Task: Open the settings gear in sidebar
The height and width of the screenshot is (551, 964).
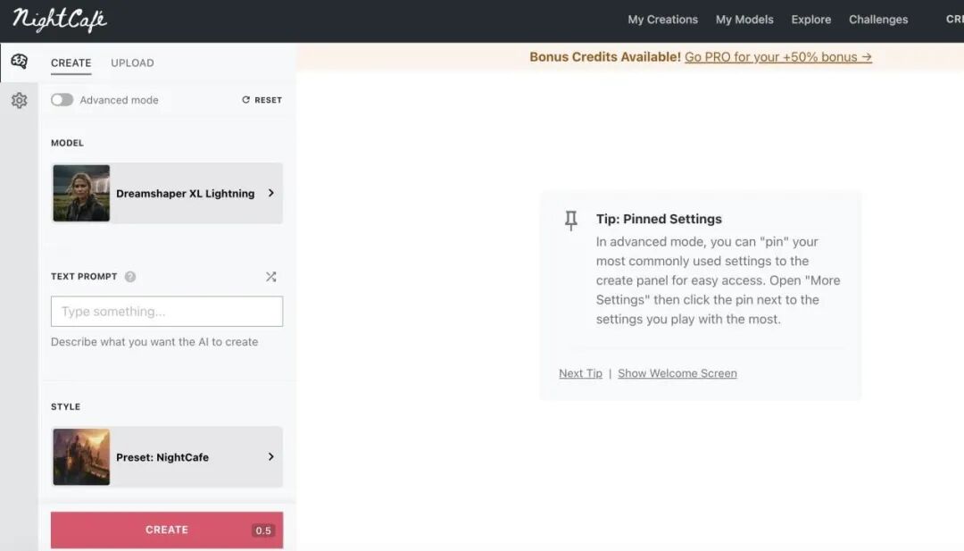Action: 19,100
